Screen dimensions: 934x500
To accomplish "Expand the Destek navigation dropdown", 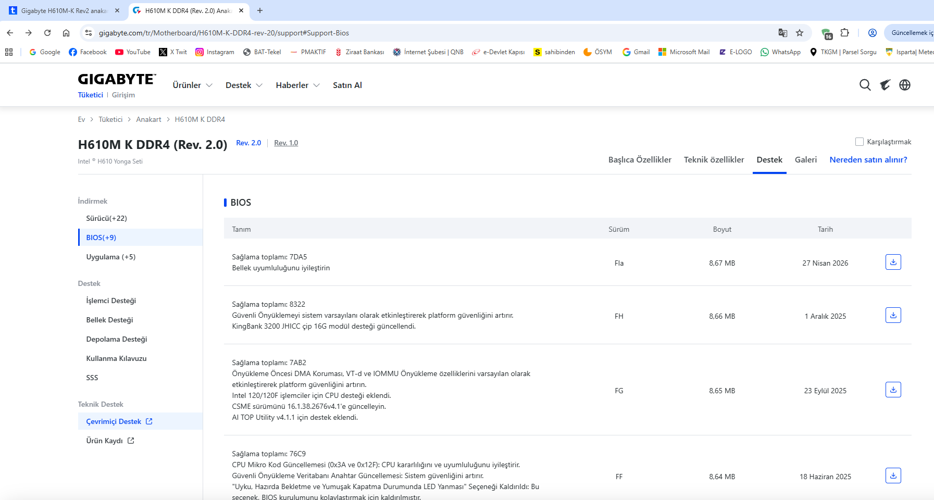I will pos(244,85).
